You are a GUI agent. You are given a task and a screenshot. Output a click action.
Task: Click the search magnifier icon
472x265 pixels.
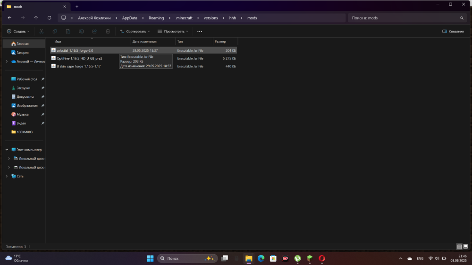[x=462, y=18]
